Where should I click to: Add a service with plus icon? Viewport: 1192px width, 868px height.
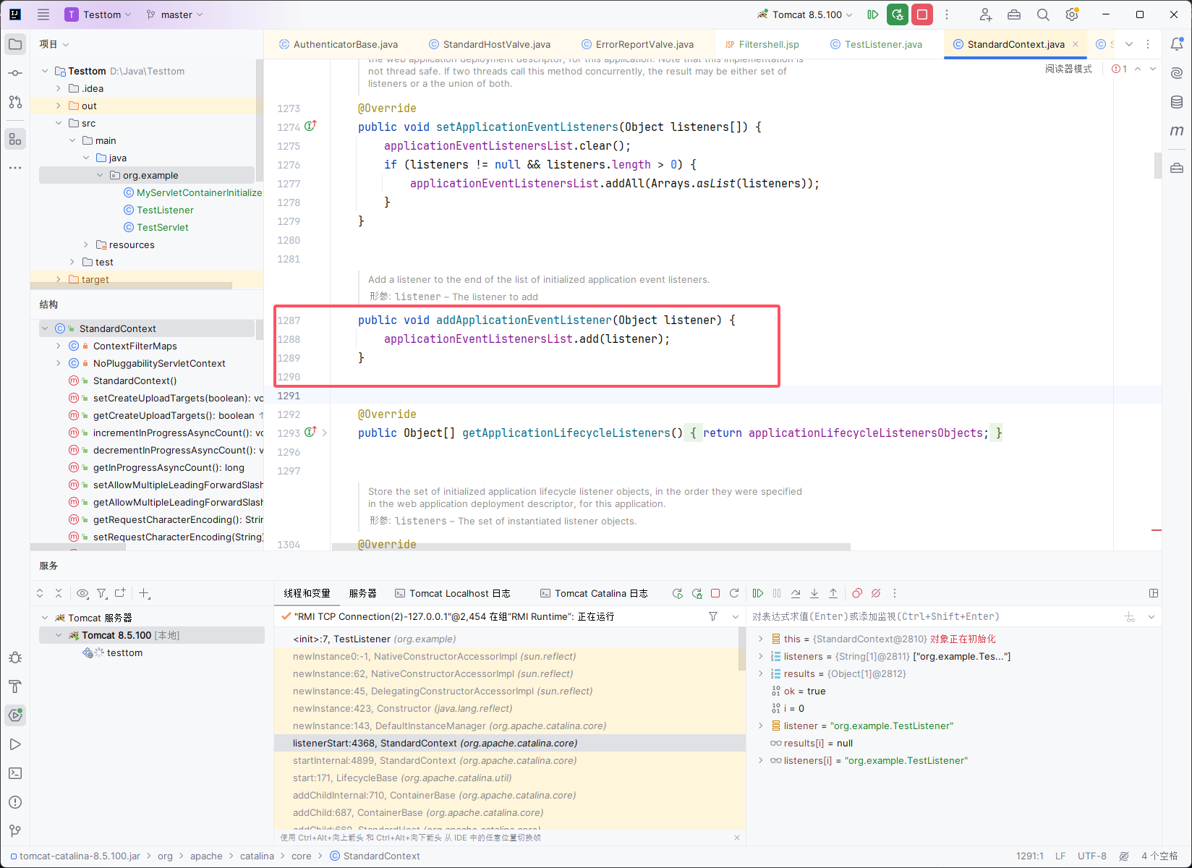coord(144,593)
